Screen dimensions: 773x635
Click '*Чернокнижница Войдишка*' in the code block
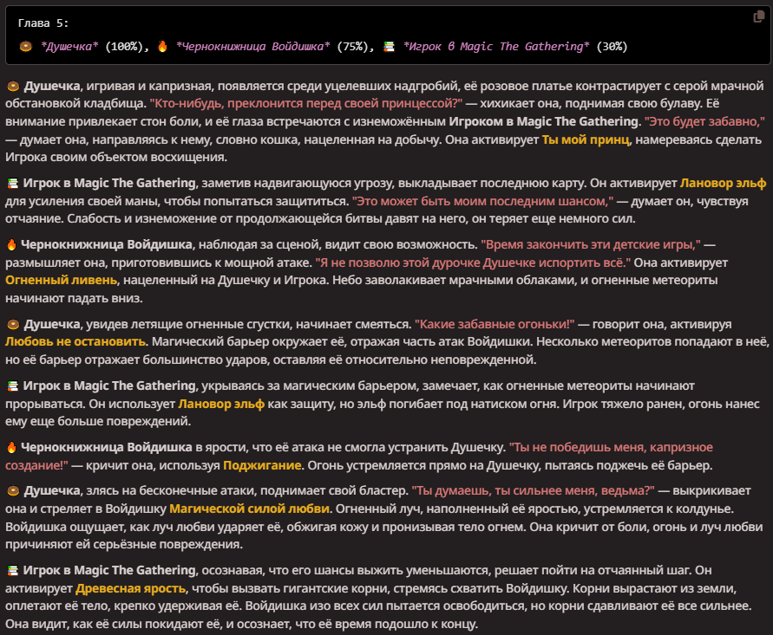252,46
